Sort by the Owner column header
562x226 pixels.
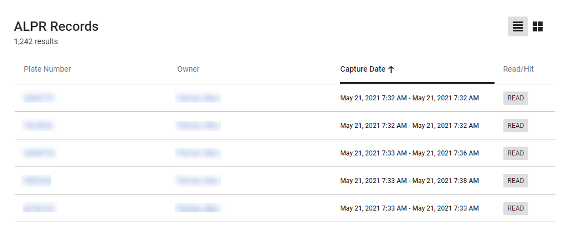[x=188, y=69]
